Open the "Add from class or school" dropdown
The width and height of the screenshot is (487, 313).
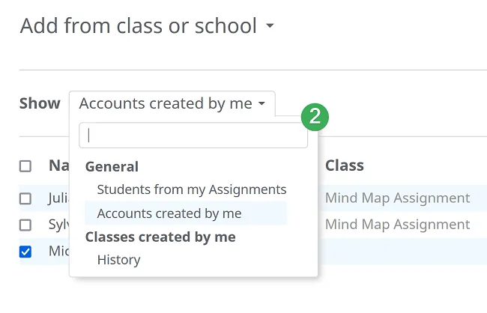(x=139, y=26)
